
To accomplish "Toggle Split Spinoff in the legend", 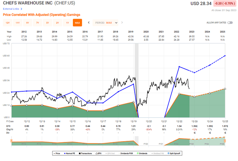I will pos(174,154).
